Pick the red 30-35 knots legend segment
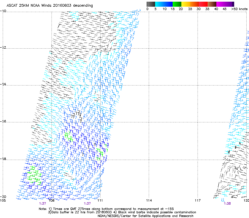The width and height of the screenshot is (249, 218). [x=203, y=4]
